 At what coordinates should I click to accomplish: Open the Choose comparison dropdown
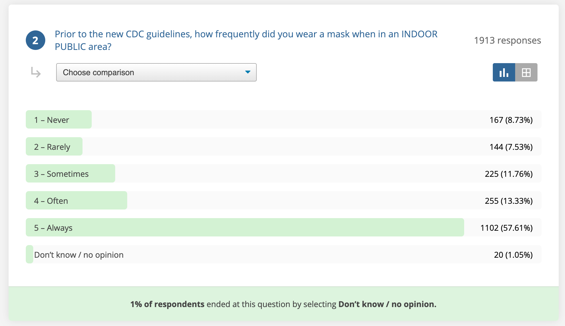(156, 72)
